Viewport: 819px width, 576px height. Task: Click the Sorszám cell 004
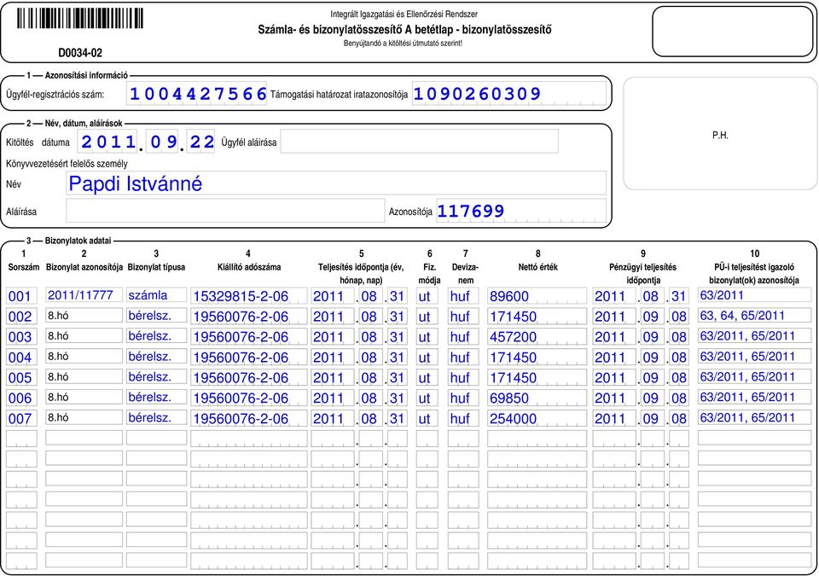click(21, 357)
